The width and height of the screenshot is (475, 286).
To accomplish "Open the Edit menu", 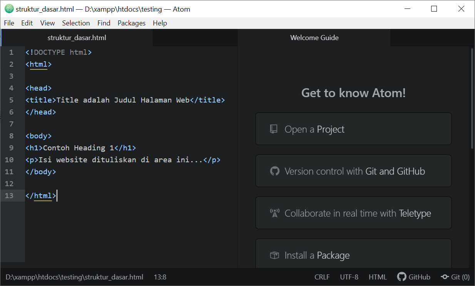I will coord(27,23).
